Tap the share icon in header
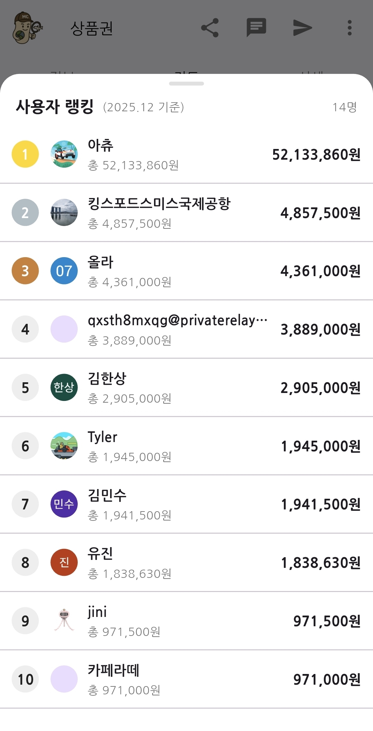The image size is (373, 731). click(x=210, y=28)
